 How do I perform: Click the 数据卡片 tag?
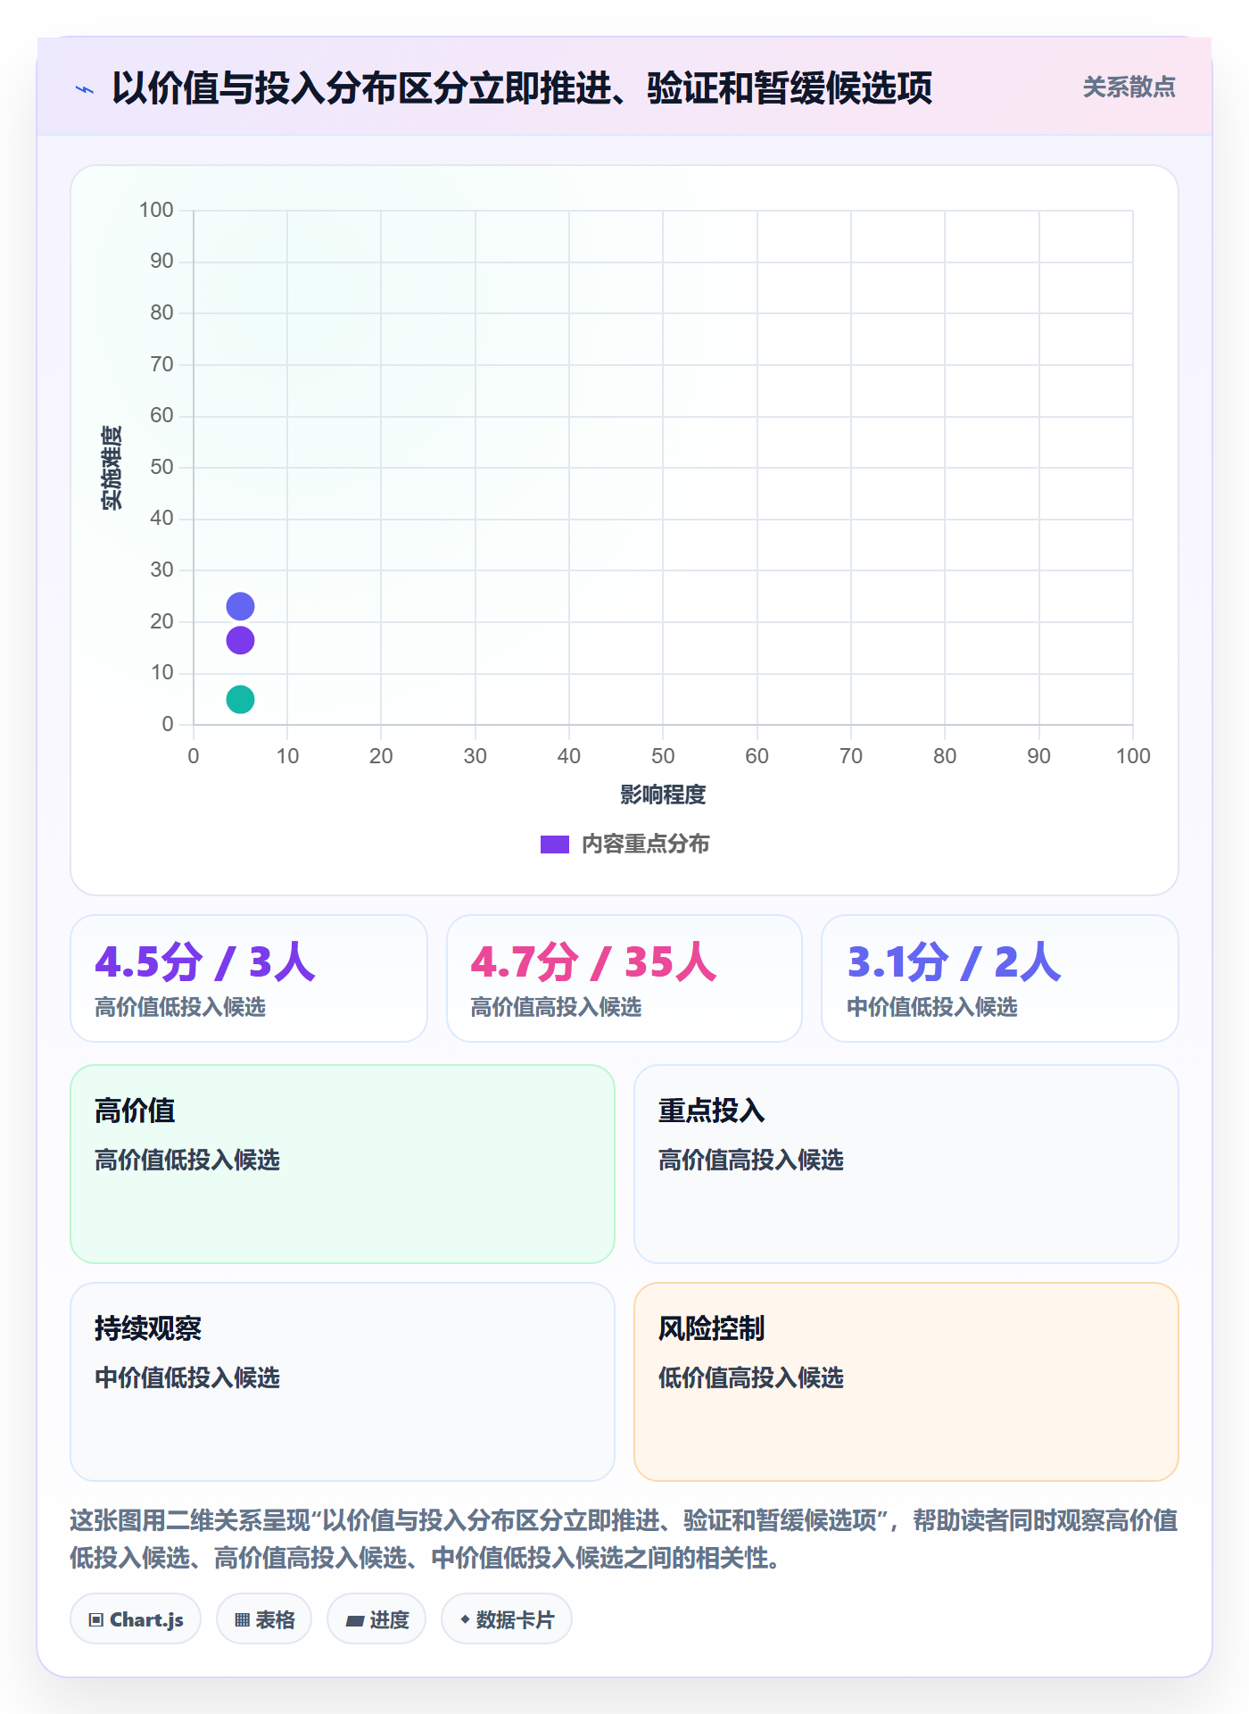(x=507, y=1619)
